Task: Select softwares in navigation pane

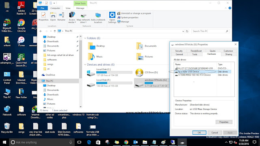Action: (x=50, y=60)
